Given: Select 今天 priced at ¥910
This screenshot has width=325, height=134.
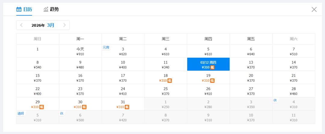Looking at the screenshot, I should click(x=80, y=51).
